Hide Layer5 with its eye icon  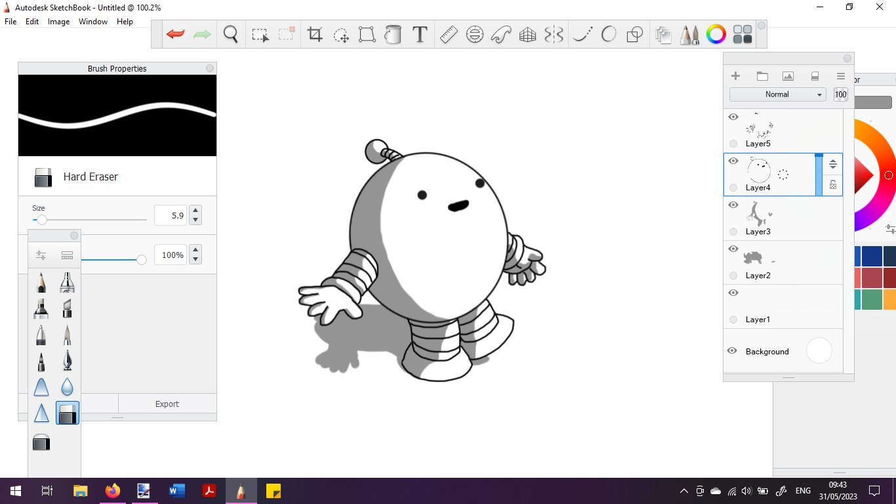[x=733, y=117]
